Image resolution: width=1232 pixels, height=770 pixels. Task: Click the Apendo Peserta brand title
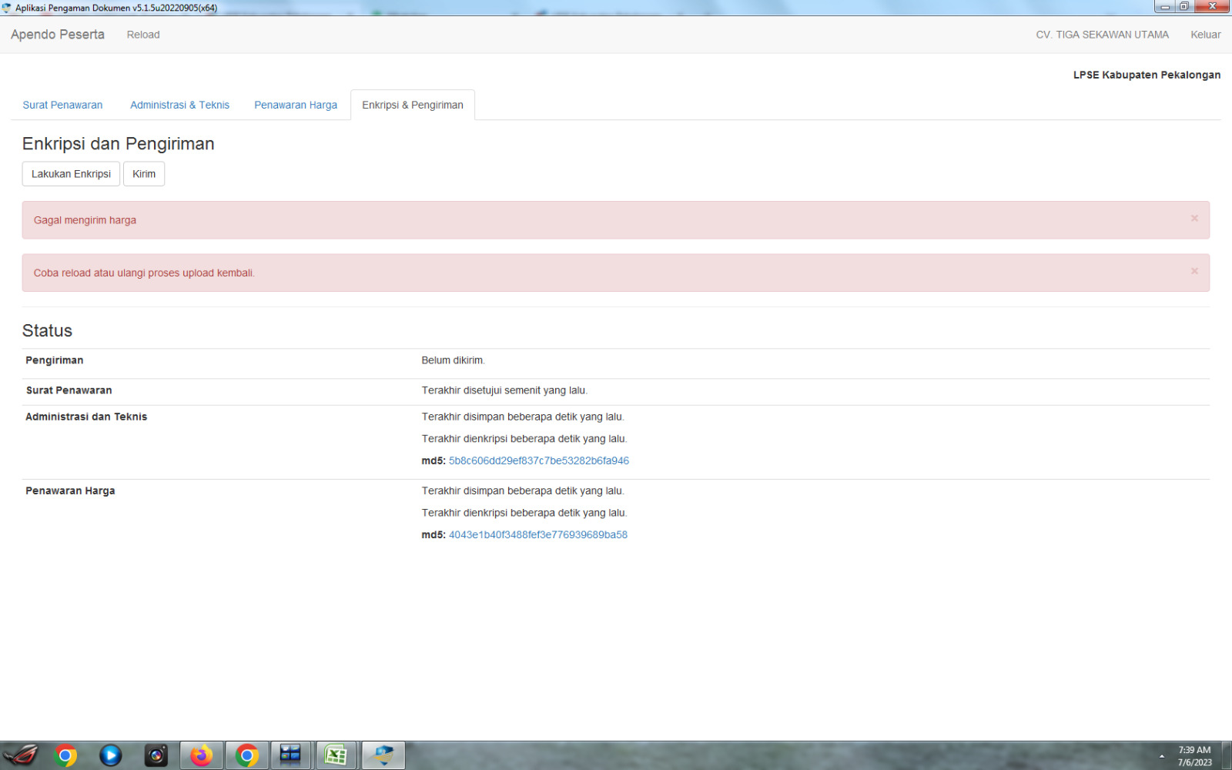58,35
